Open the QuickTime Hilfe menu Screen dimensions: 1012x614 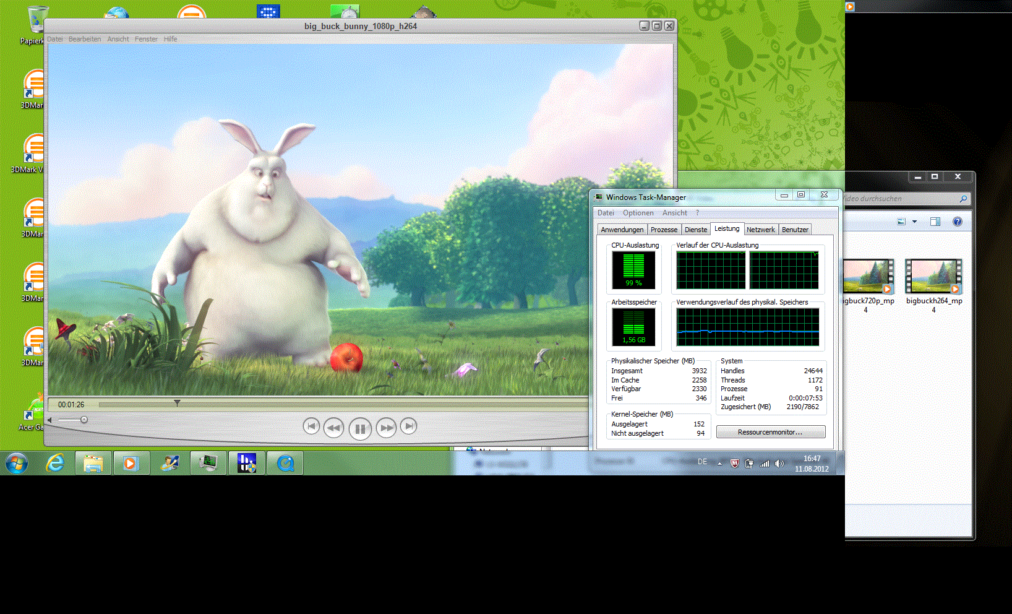point(170,39)
